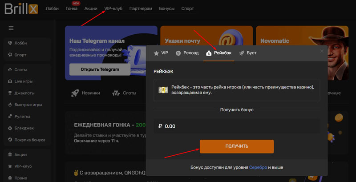Select Джекпоты in the sidebar
356x182 pixels.
(x=24, y=93)
